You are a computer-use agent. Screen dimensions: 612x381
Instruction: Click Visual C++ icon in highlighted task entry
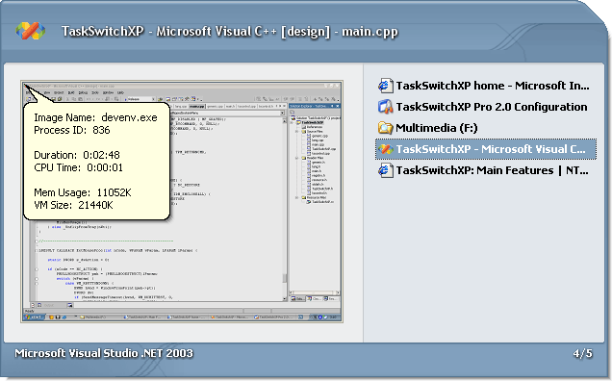(386, 149)
